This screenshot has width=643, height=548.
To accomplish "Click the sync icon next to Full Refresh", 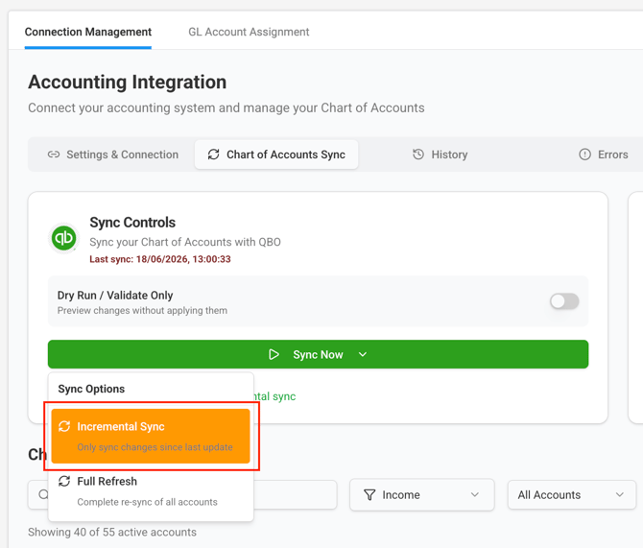I will (64, 481).
